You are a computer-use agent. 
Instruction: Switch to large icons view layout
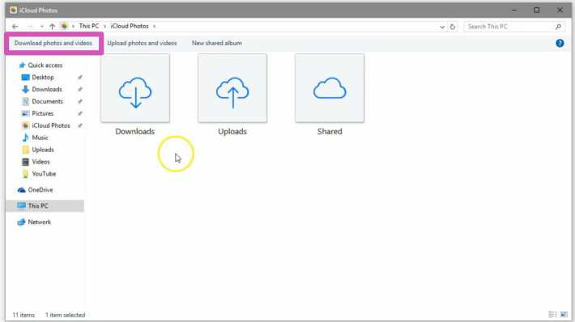(x=564, y=314)
